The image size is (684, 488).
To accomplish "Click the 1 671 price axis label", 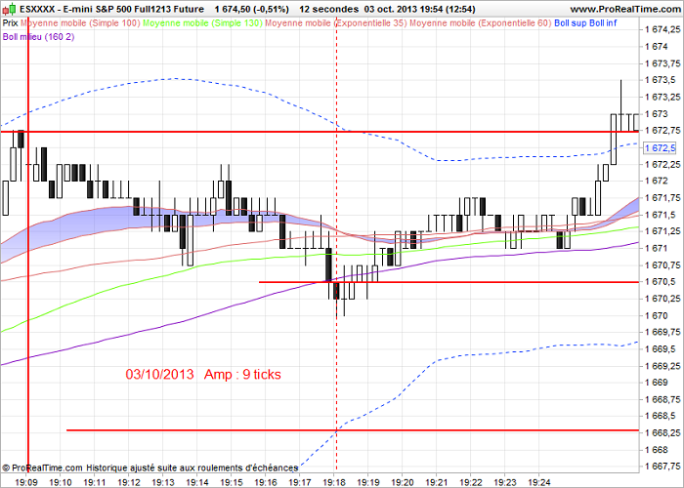I will (x=656, y=248).
